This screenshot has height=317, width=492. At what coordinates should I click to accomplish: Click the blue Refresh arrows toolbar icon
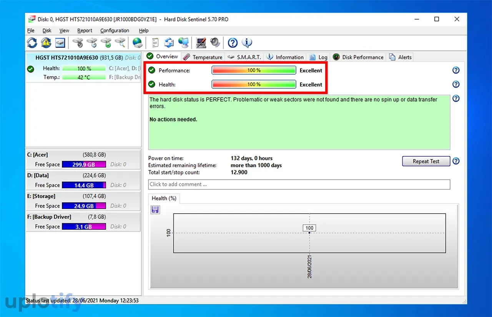tap(32, 43)
